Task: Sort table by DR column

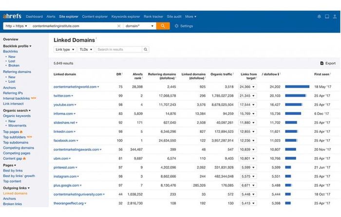Action: pyautogui.click(x=119, y=74)
